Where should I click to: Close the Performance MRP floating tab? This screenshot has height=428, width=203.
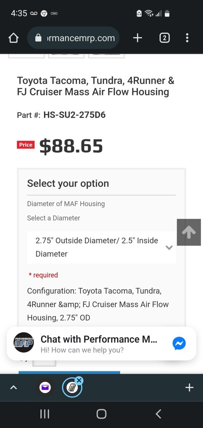[79, 380]
